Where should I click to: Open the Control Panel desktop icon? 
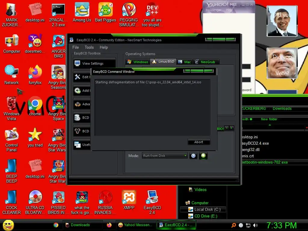(x=11, y=140)
